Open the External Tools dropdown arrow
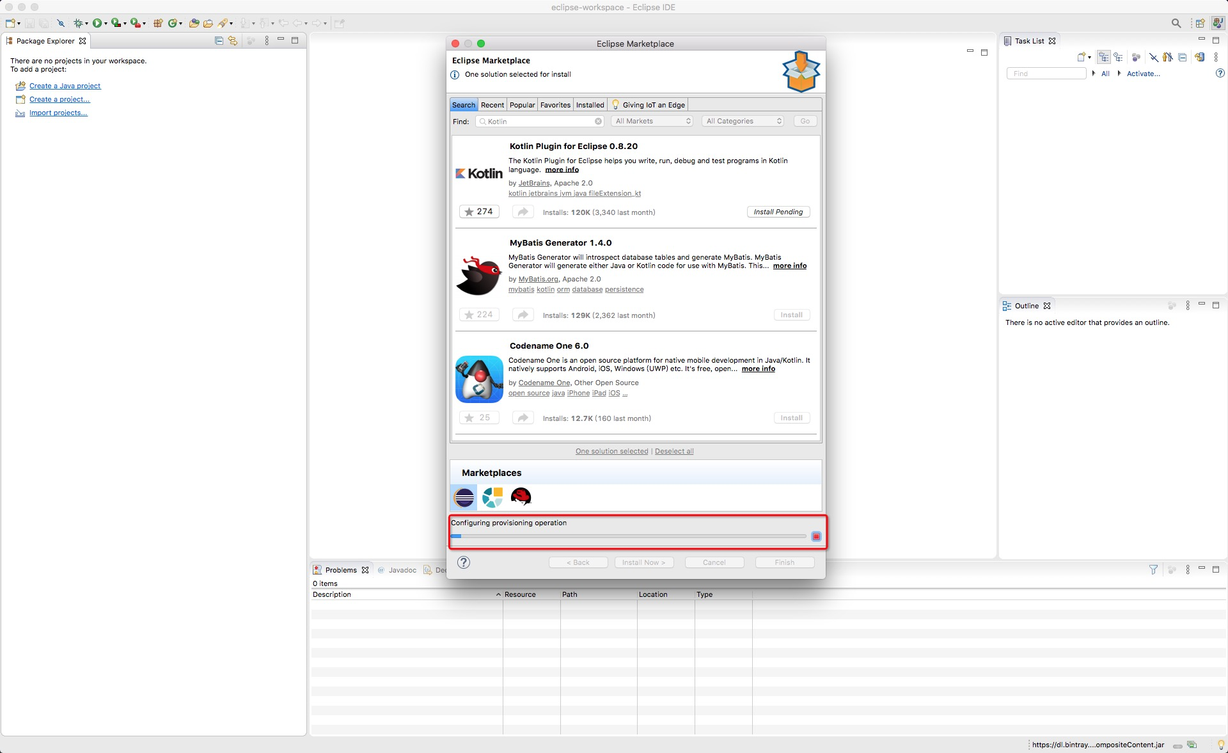 [x=144, y=24]
